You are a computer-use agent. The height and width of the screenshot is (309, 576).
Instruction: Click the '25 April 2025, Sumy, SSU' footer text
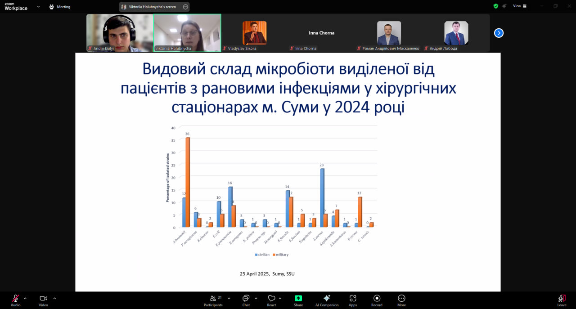(x=267, y=273)
